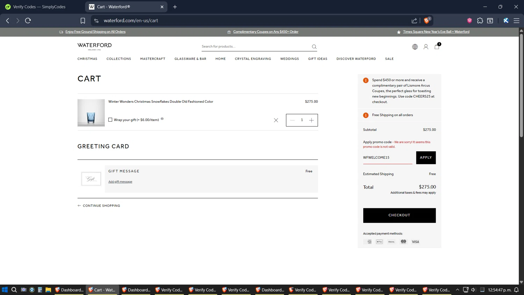Open the browser hamburger menu
This screenshot has height=295, width=524.
(x=516, y=21)
